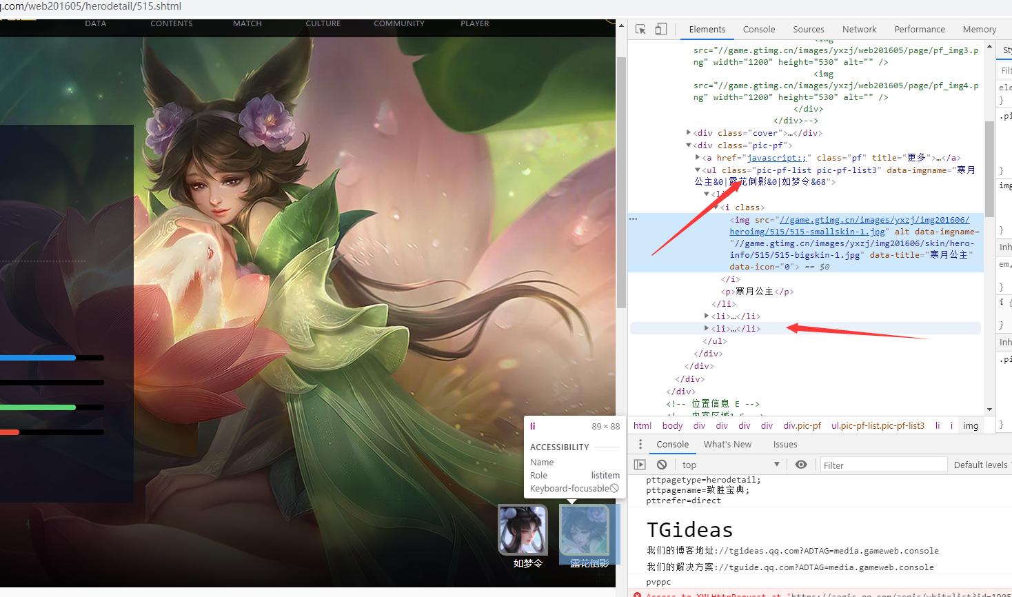Click the eye live expression icon

point(801,465)
